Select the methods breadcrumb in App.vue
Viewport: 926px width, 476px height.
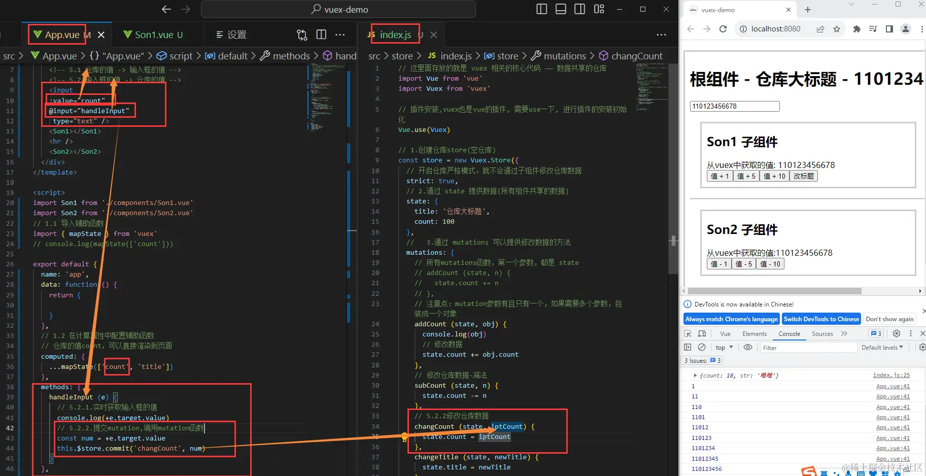285,56
